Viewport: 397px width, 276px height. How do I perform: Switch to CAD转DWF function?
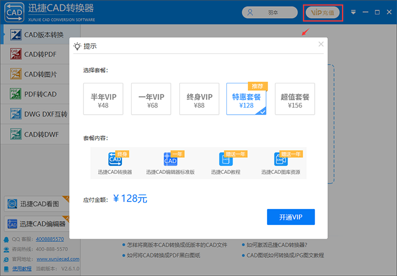click(x=35, y=134)
